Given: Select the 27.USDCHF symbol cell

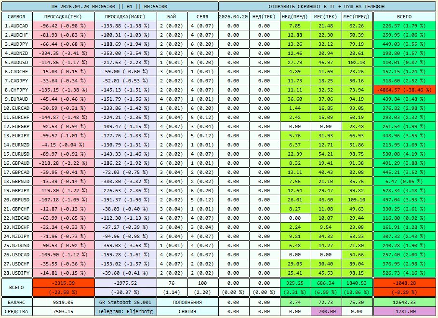Looking at the screenshot, I should pyautogui.click(x=16, y=264).
